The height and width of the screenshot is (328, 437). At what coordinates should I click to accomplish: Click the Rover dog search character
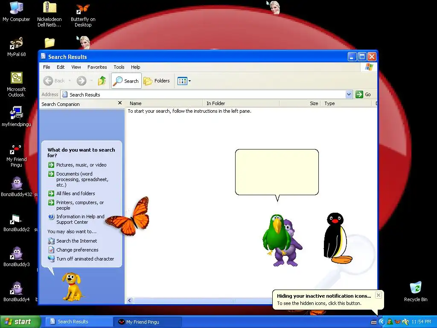pyautogui.click(x=73, y=287)
